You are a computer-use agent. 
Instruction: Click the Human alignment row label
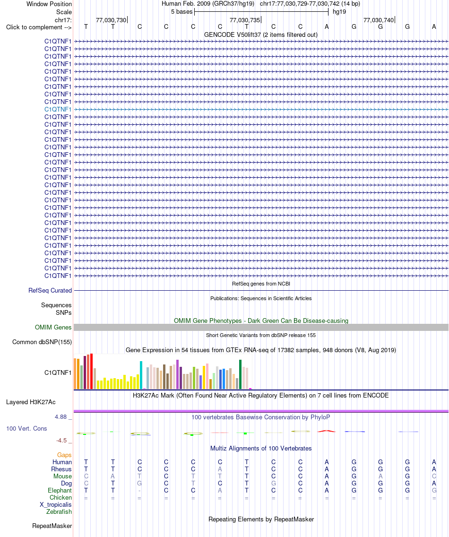pos(62,462)
